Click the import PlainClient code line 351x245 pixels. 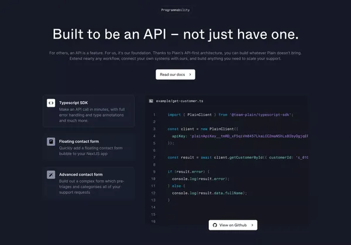tap(230, 115)
